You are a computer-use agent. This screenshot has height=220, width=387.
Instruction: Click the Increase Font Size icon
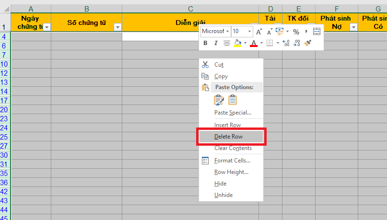pos(259,31)
